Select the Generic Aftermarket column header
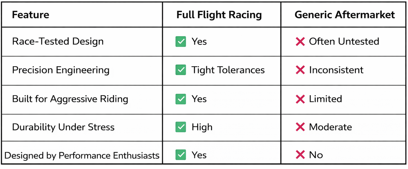The image size is (408, 169). click(x=345, y=15)
